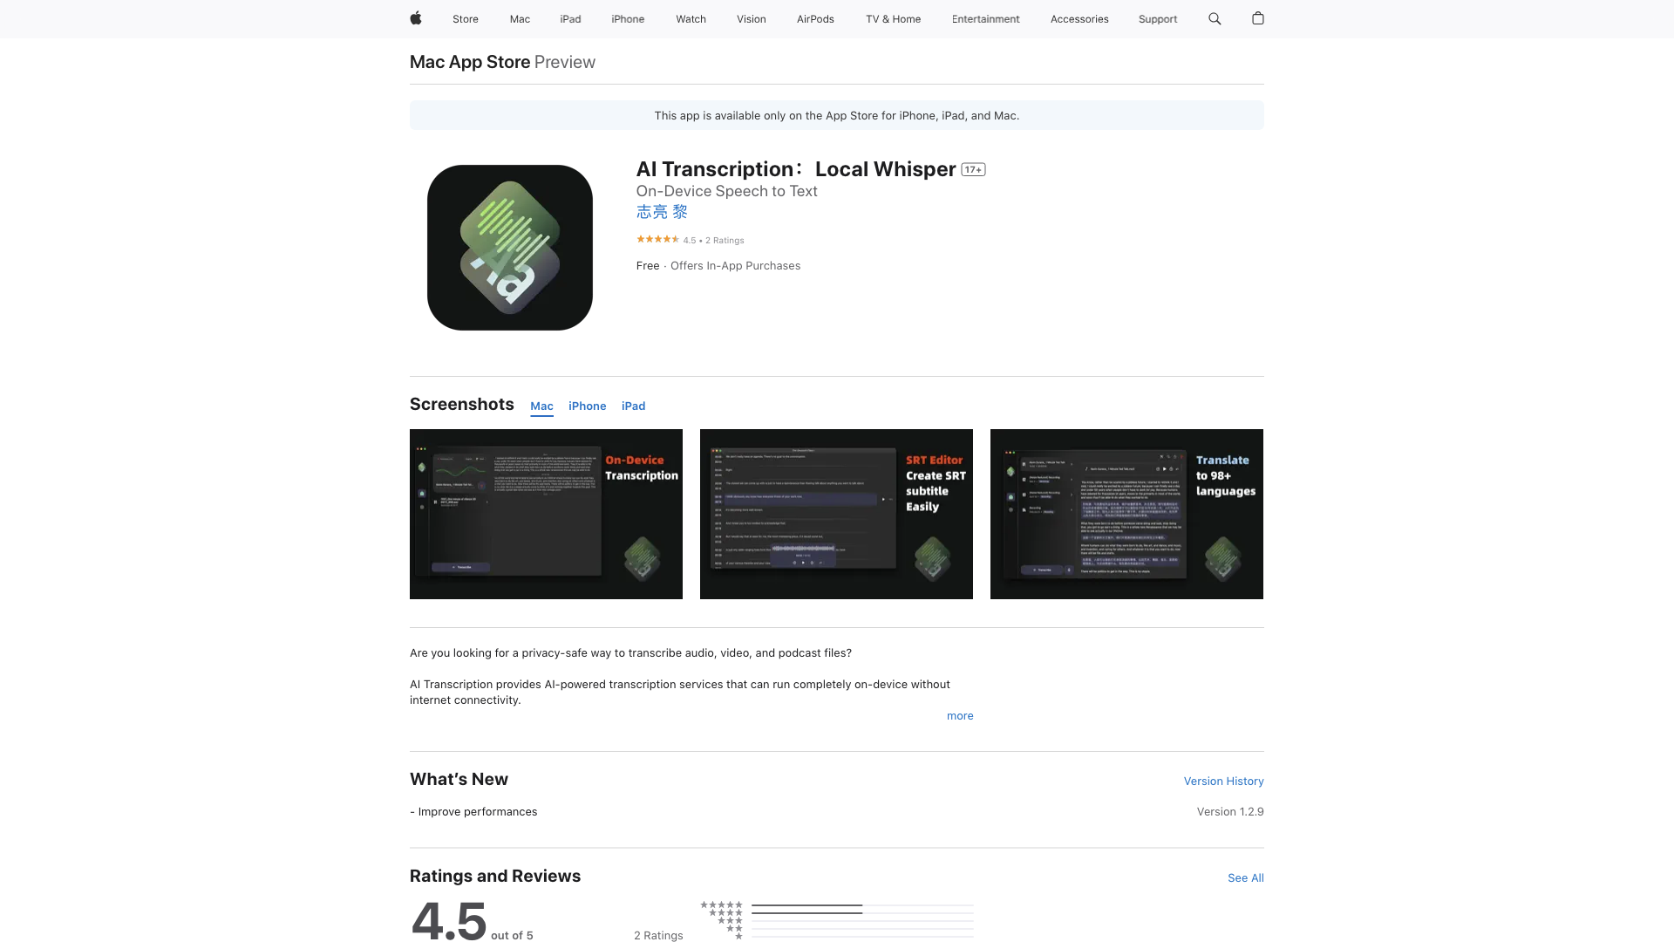Go to the Watch page
Image resolution: width=1674 pixels, height=942 pixels.
(691, 18)
